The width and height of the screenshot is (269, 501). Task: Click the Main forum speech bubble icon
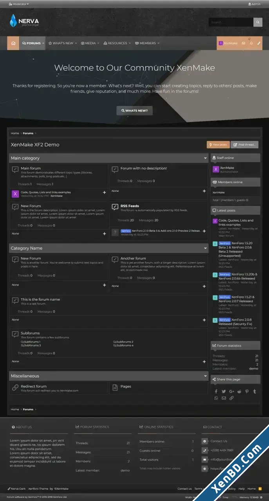tap(15, 169)
